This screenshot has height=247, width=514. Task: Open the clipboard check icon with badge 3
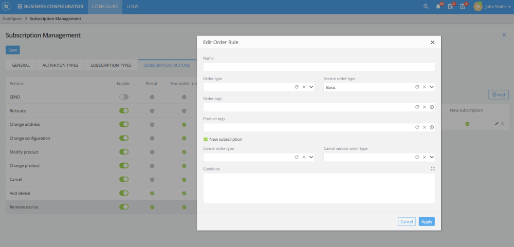pyautogui.click(x=463, y=7)
